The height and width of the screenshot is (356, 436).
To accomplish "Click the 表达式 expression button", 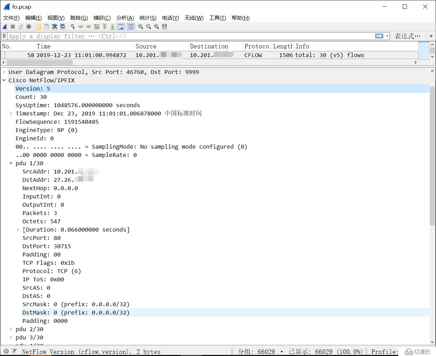I will point(408,36).
